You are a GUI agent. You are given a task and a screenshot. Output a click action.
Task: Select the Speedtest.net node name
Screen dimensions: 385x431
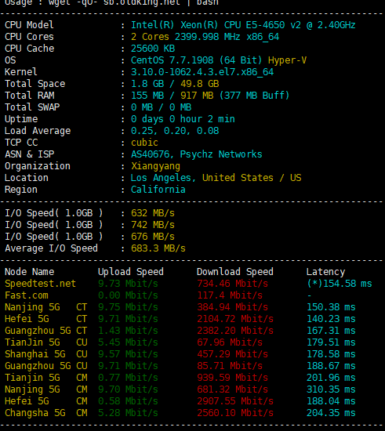coord(40,284)
